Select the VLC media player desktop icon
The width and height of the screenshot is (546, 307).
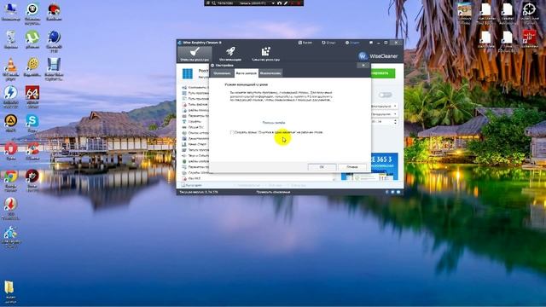click(x=11, y=68)
